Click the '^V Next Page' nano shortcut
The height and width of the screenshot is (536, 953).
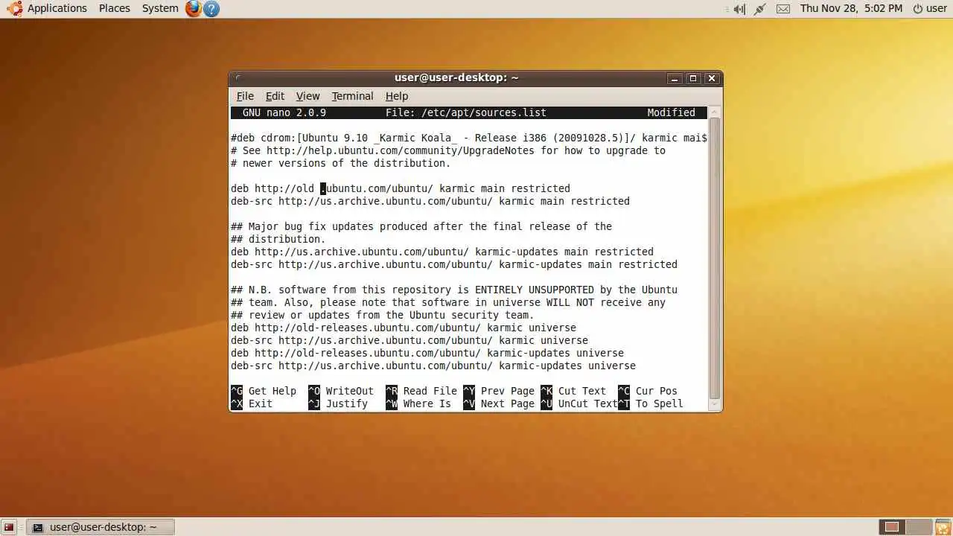(x=499, y=403)
